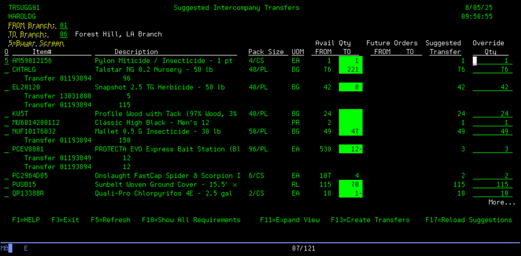Click description Onslaught FastCap Spider & Scorpion
This screenshot has width=521, height=256.
tap(167, 176)
